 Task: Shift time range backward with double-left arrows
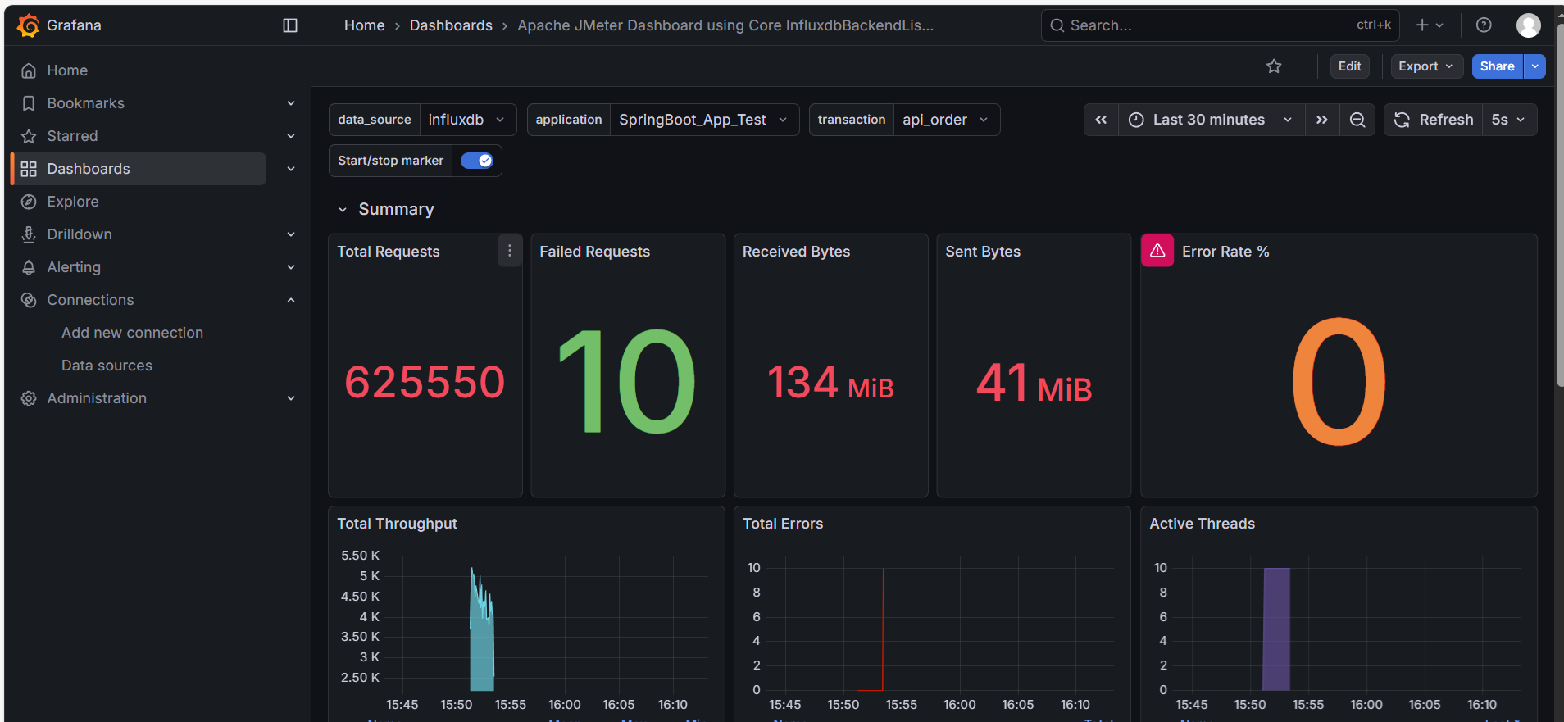coord(1101,120)
